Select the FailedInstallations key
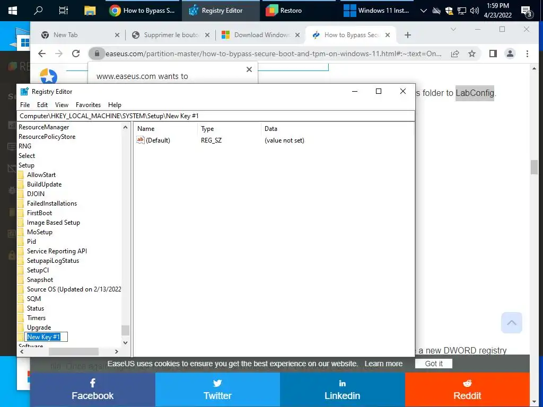This screenshot has width=543, height=407. (x=52, y=203)
